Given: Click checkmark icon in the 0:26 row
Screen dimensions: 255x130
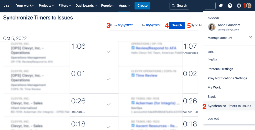Looking at the screenshot, I should 109,104.
